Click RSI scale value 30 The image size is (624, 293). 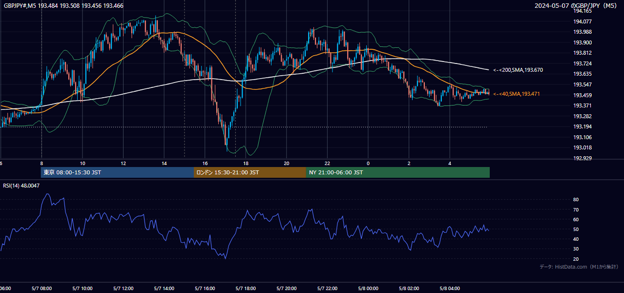click(576, 249)
